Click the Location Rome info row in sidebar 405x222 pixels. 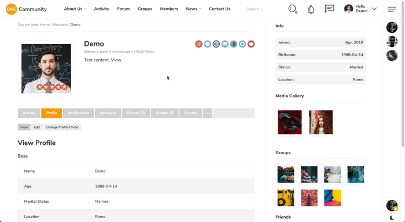click(x=321, y=79)
